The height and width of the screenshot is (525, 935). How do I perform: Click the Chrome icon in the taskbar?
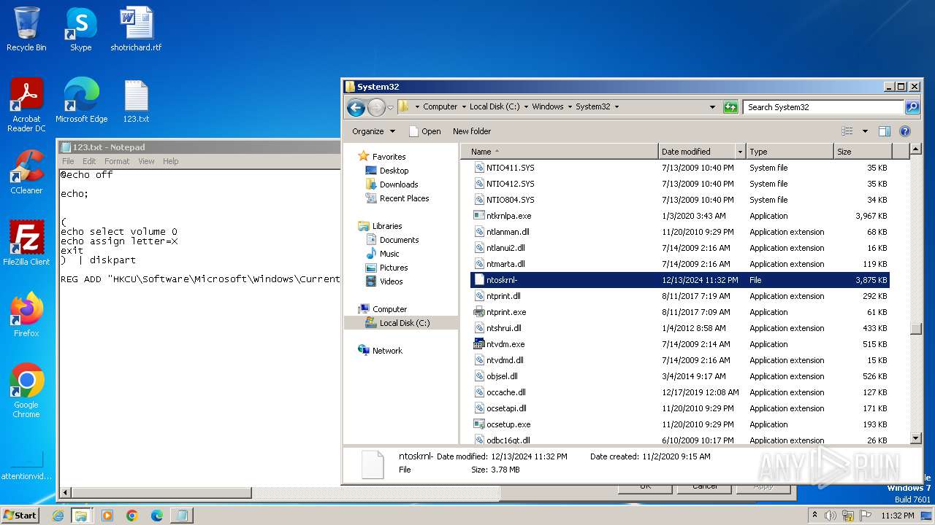point(132,516)
